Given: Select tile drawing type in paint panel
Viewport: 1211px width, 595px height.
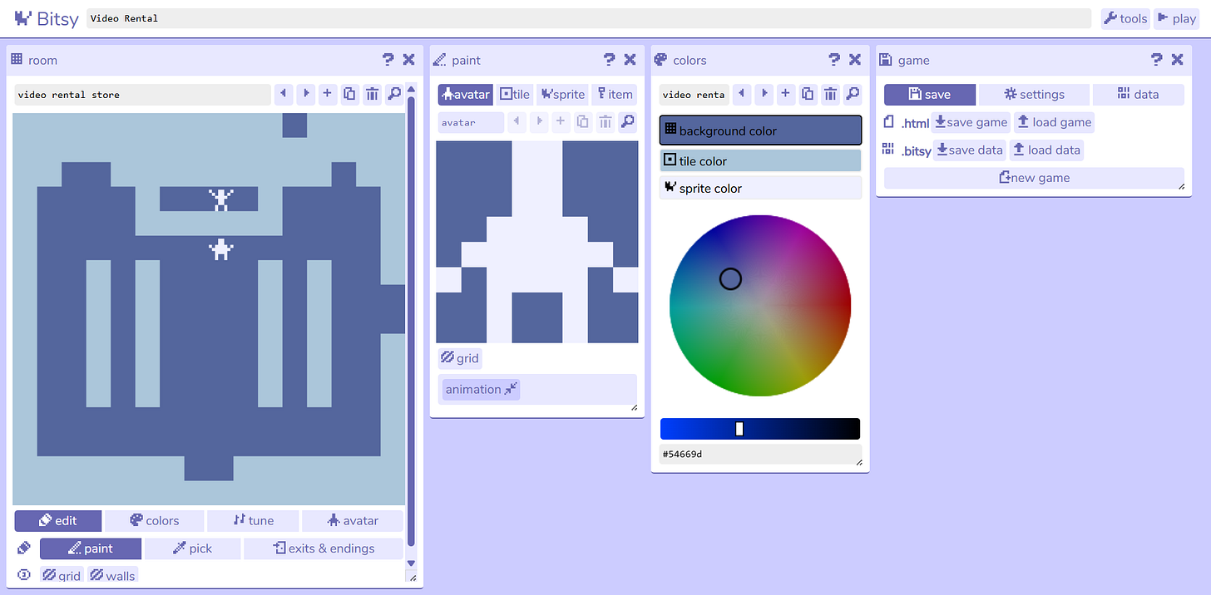Looking at the screenshot, I should click(515, 95).
